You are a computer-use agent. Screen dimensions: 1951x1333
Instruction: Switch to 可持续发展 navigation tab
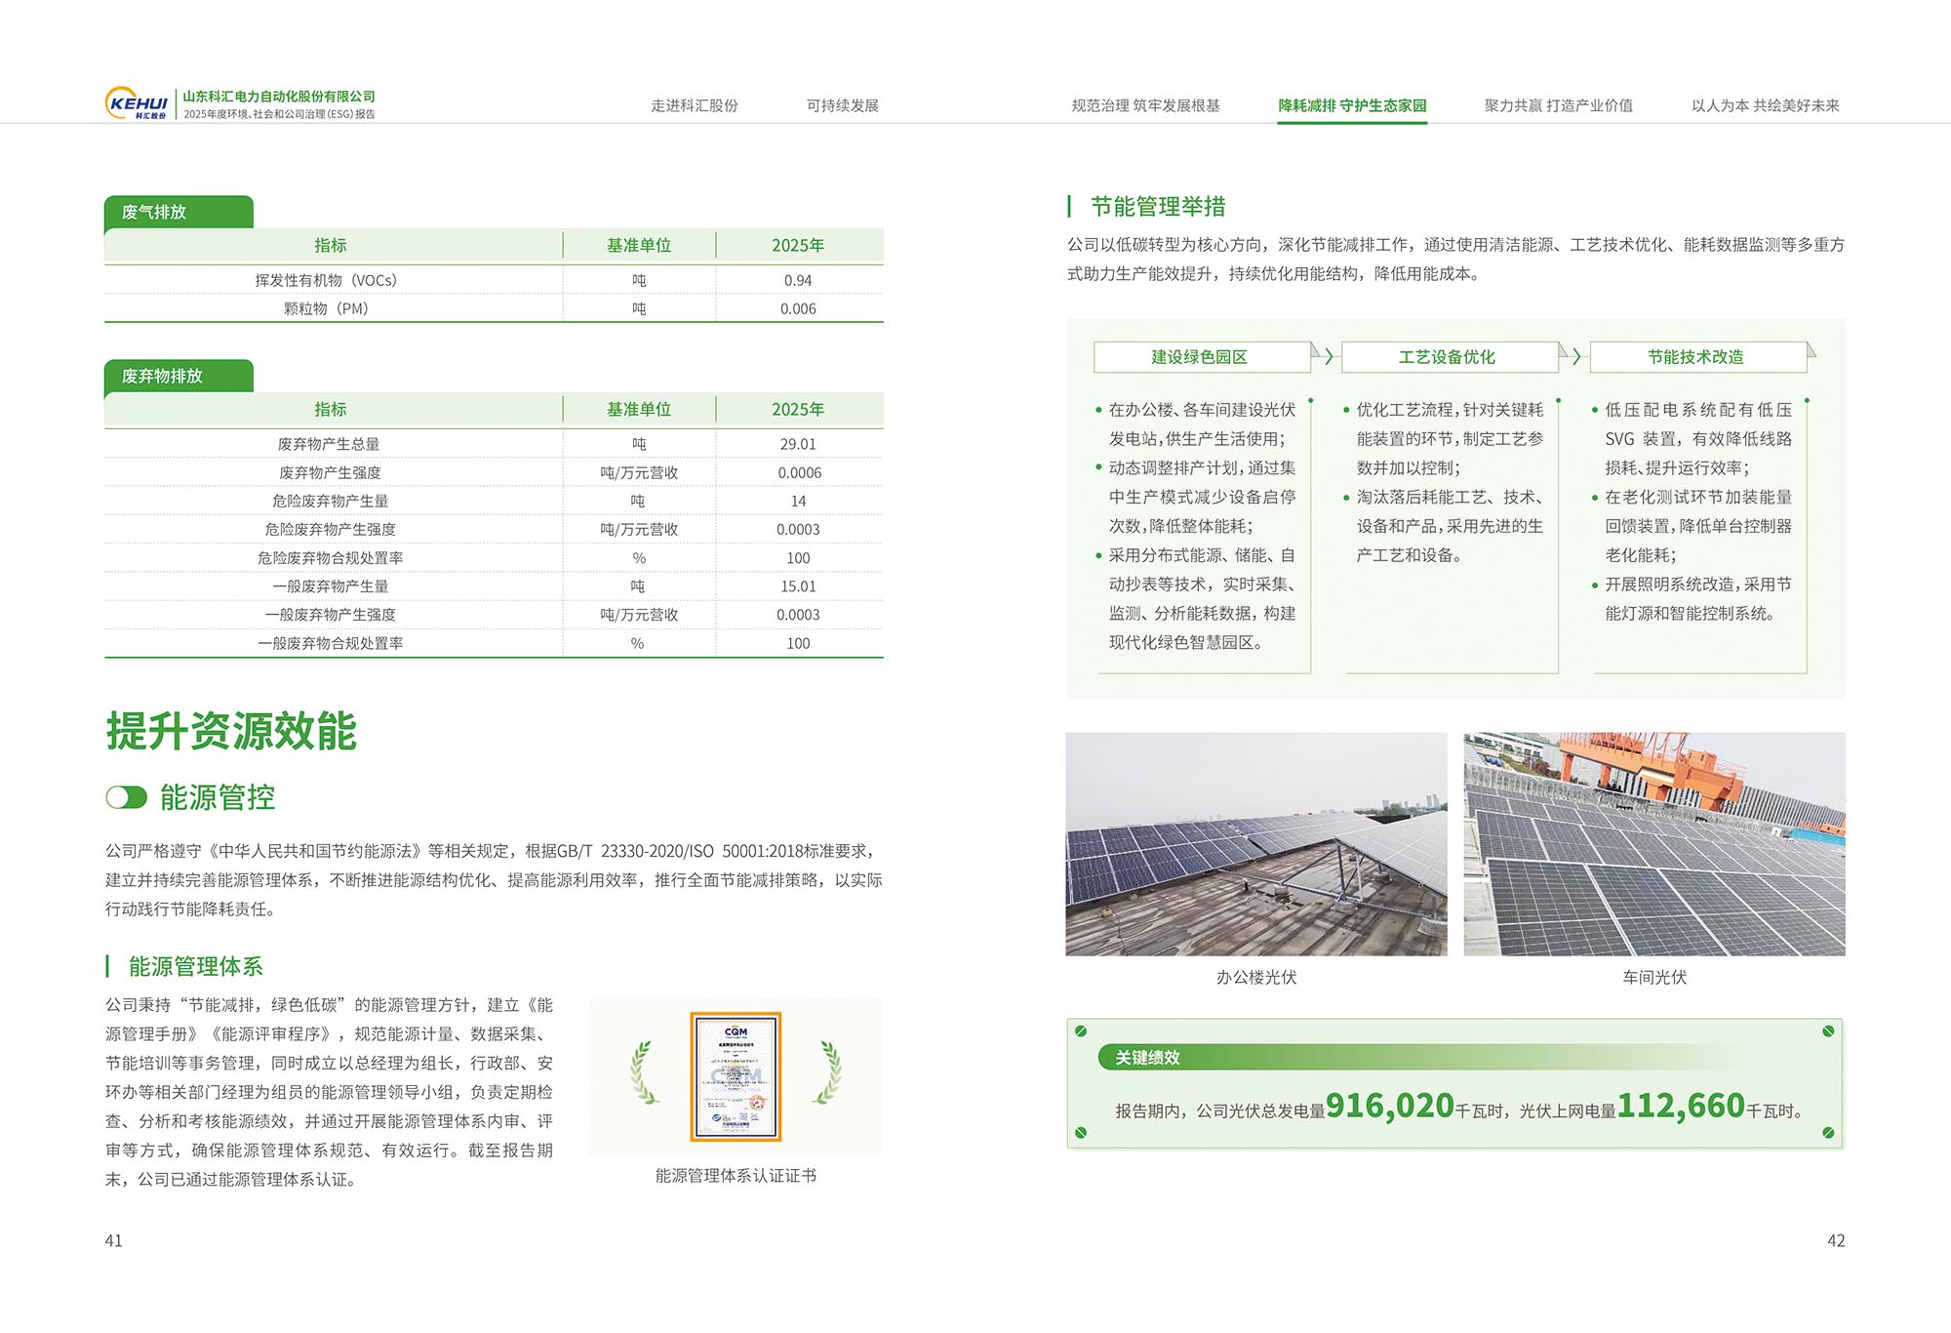[x=843, y=105]
